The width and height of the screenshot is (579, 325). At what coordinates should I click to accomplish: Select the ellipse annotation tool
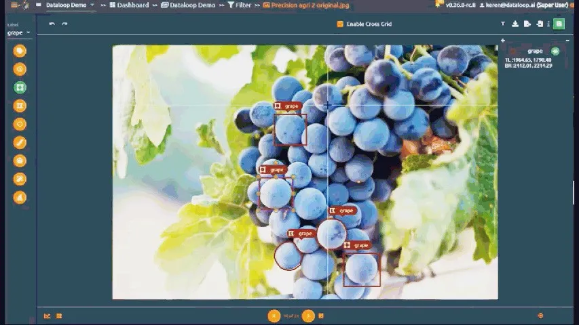pyautogui.click(x=20, y=124)
